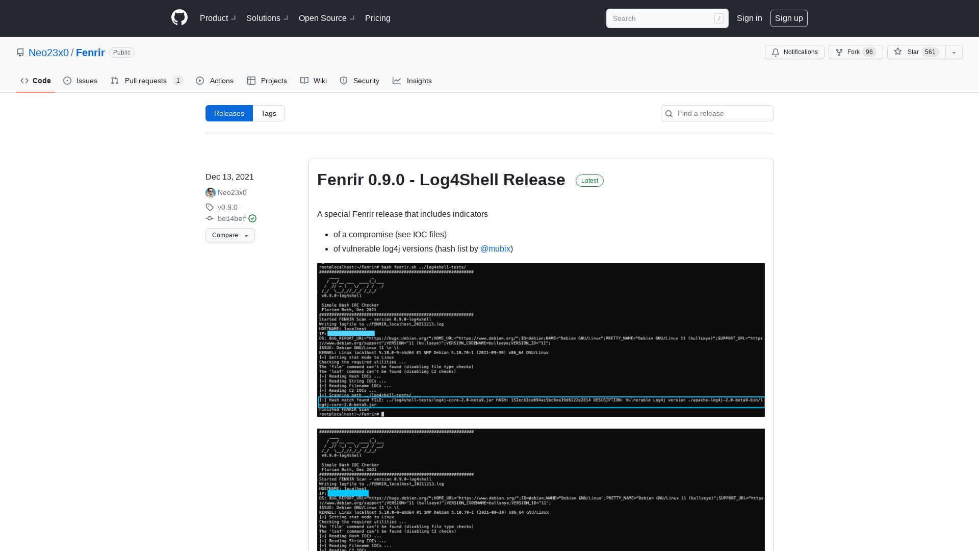Switch to the Code tab
Viewport: 979px width, 551px height.
tap(36, 81)
